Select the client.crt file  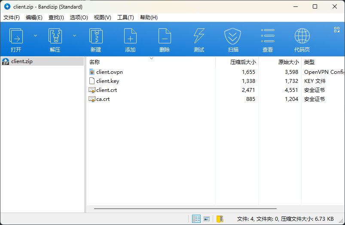[x=107, y=90]
